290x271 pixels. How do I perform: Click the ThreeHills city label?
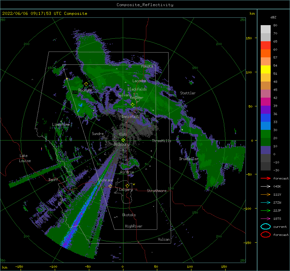point(161,141)
